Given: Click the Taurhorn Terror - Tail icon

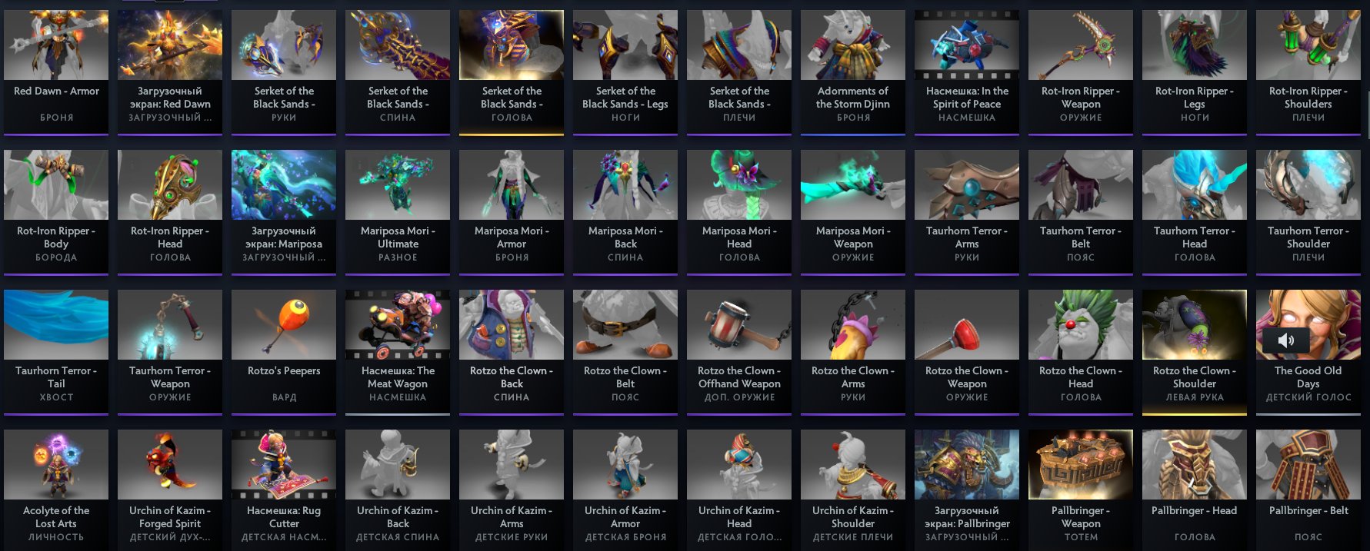Looking at the screenshot, I should [x=56, y=325].
